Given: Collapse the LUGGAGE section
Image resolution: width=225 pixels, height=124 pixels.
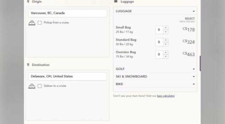Looking at the screenshot, I should point(155,11).
